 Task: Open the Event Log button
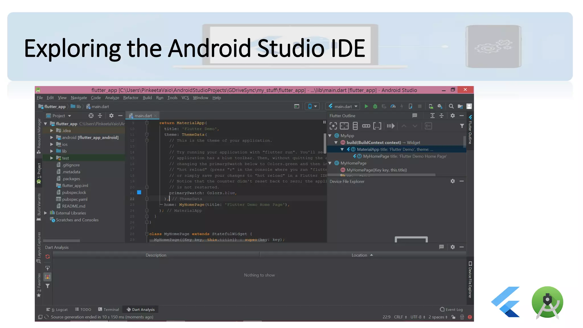click(451, 309)
